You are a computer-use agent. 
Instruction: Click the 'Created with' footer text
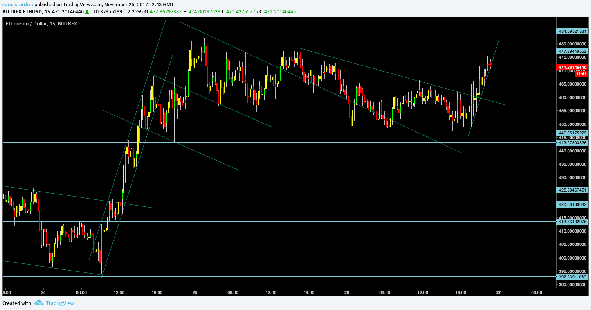[16, 303]
